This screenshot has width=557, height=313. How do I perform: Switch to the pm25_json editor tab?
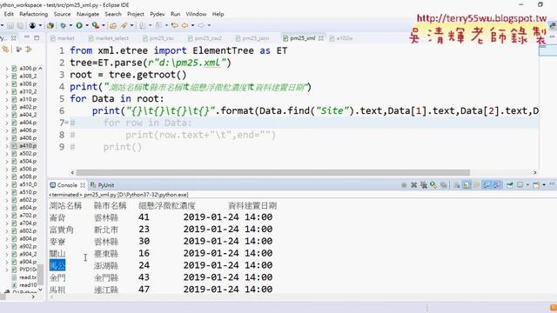click(x=252, y=38)
